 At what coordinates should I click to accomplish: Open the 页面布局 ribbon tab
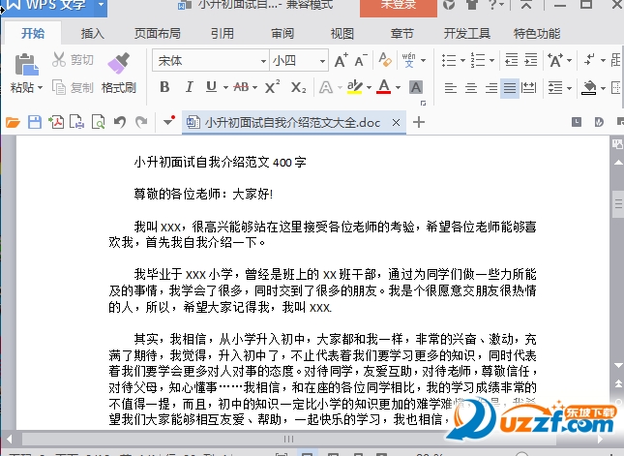158,34
